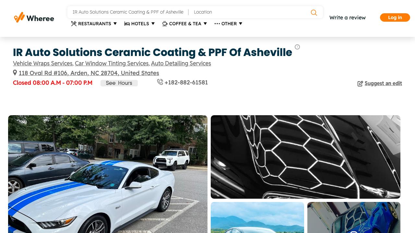Click the Suggest an edit pencil icon

pyautogui.click(x=360, y=84)
